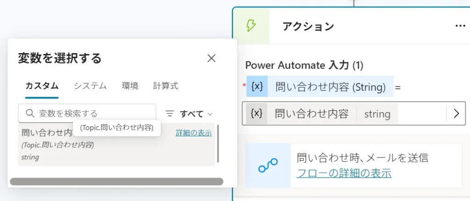Image resolution: width=470 pixels, height=201 pixels.
Task: Click the {x} icon in input label
Action: [257, 87]
